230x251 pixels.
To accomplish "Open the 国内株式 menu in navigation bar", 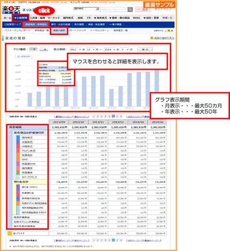I will click(68, 18).
